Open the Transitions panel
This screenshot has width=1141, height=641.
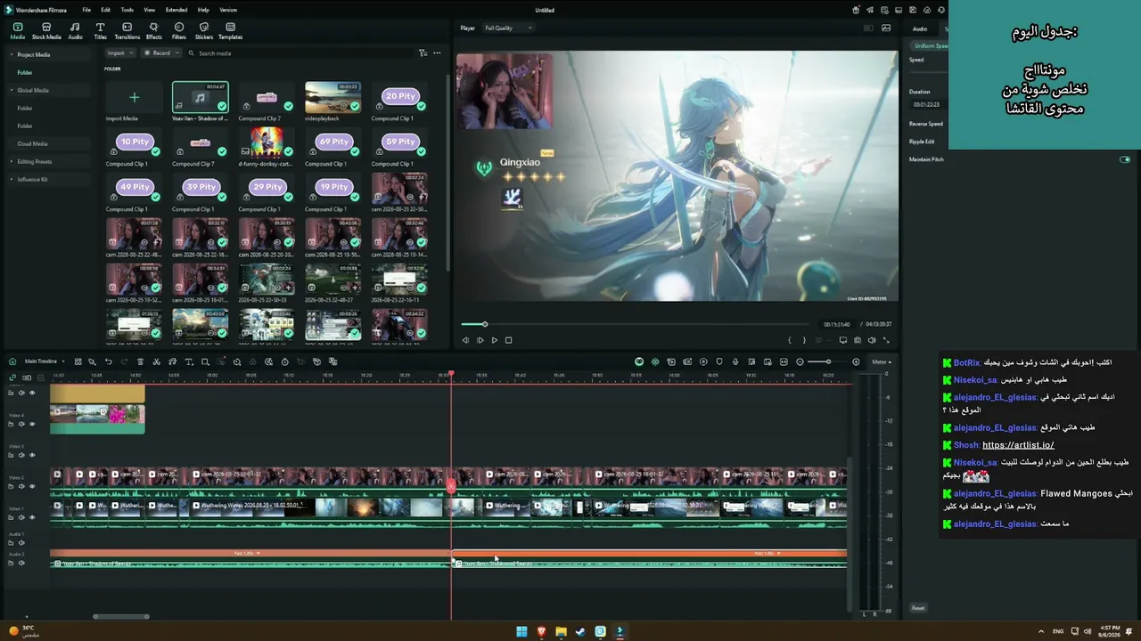click(127, 31)
